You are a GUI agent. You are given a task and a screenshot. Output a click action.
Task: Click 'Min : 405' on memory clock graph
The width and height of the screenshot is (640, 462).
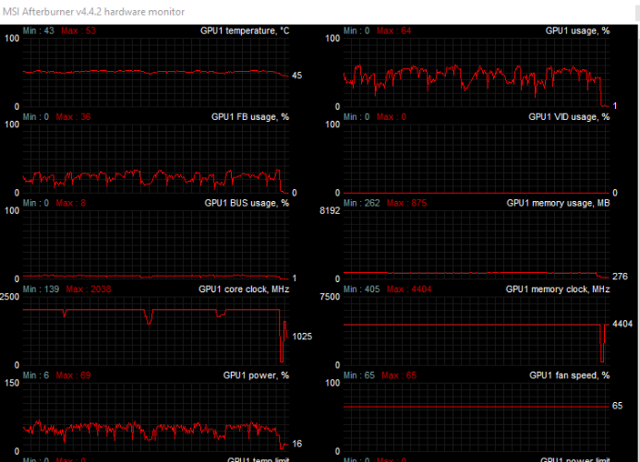(x=362, y=290)
